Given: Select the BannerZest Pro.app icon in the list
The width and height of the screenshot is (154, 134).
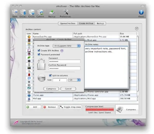Looking at the screenshot, I should (x=29, y=37).
